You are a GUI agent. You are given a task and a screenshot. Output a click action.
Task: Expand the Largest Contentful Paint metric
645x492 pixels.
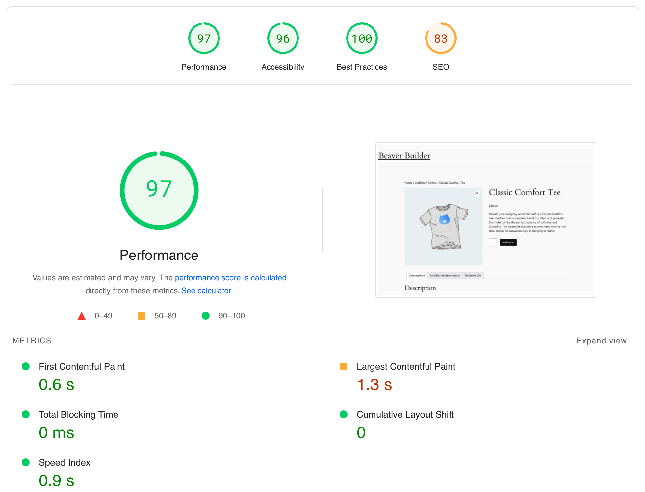(406, 366)
